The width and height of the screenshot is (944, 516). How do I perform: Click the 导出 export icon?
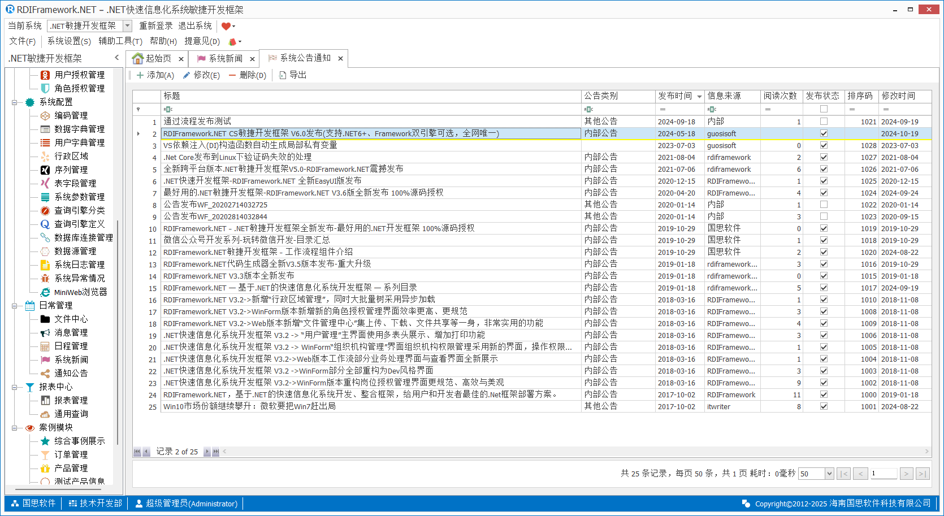tap(283, 75)
